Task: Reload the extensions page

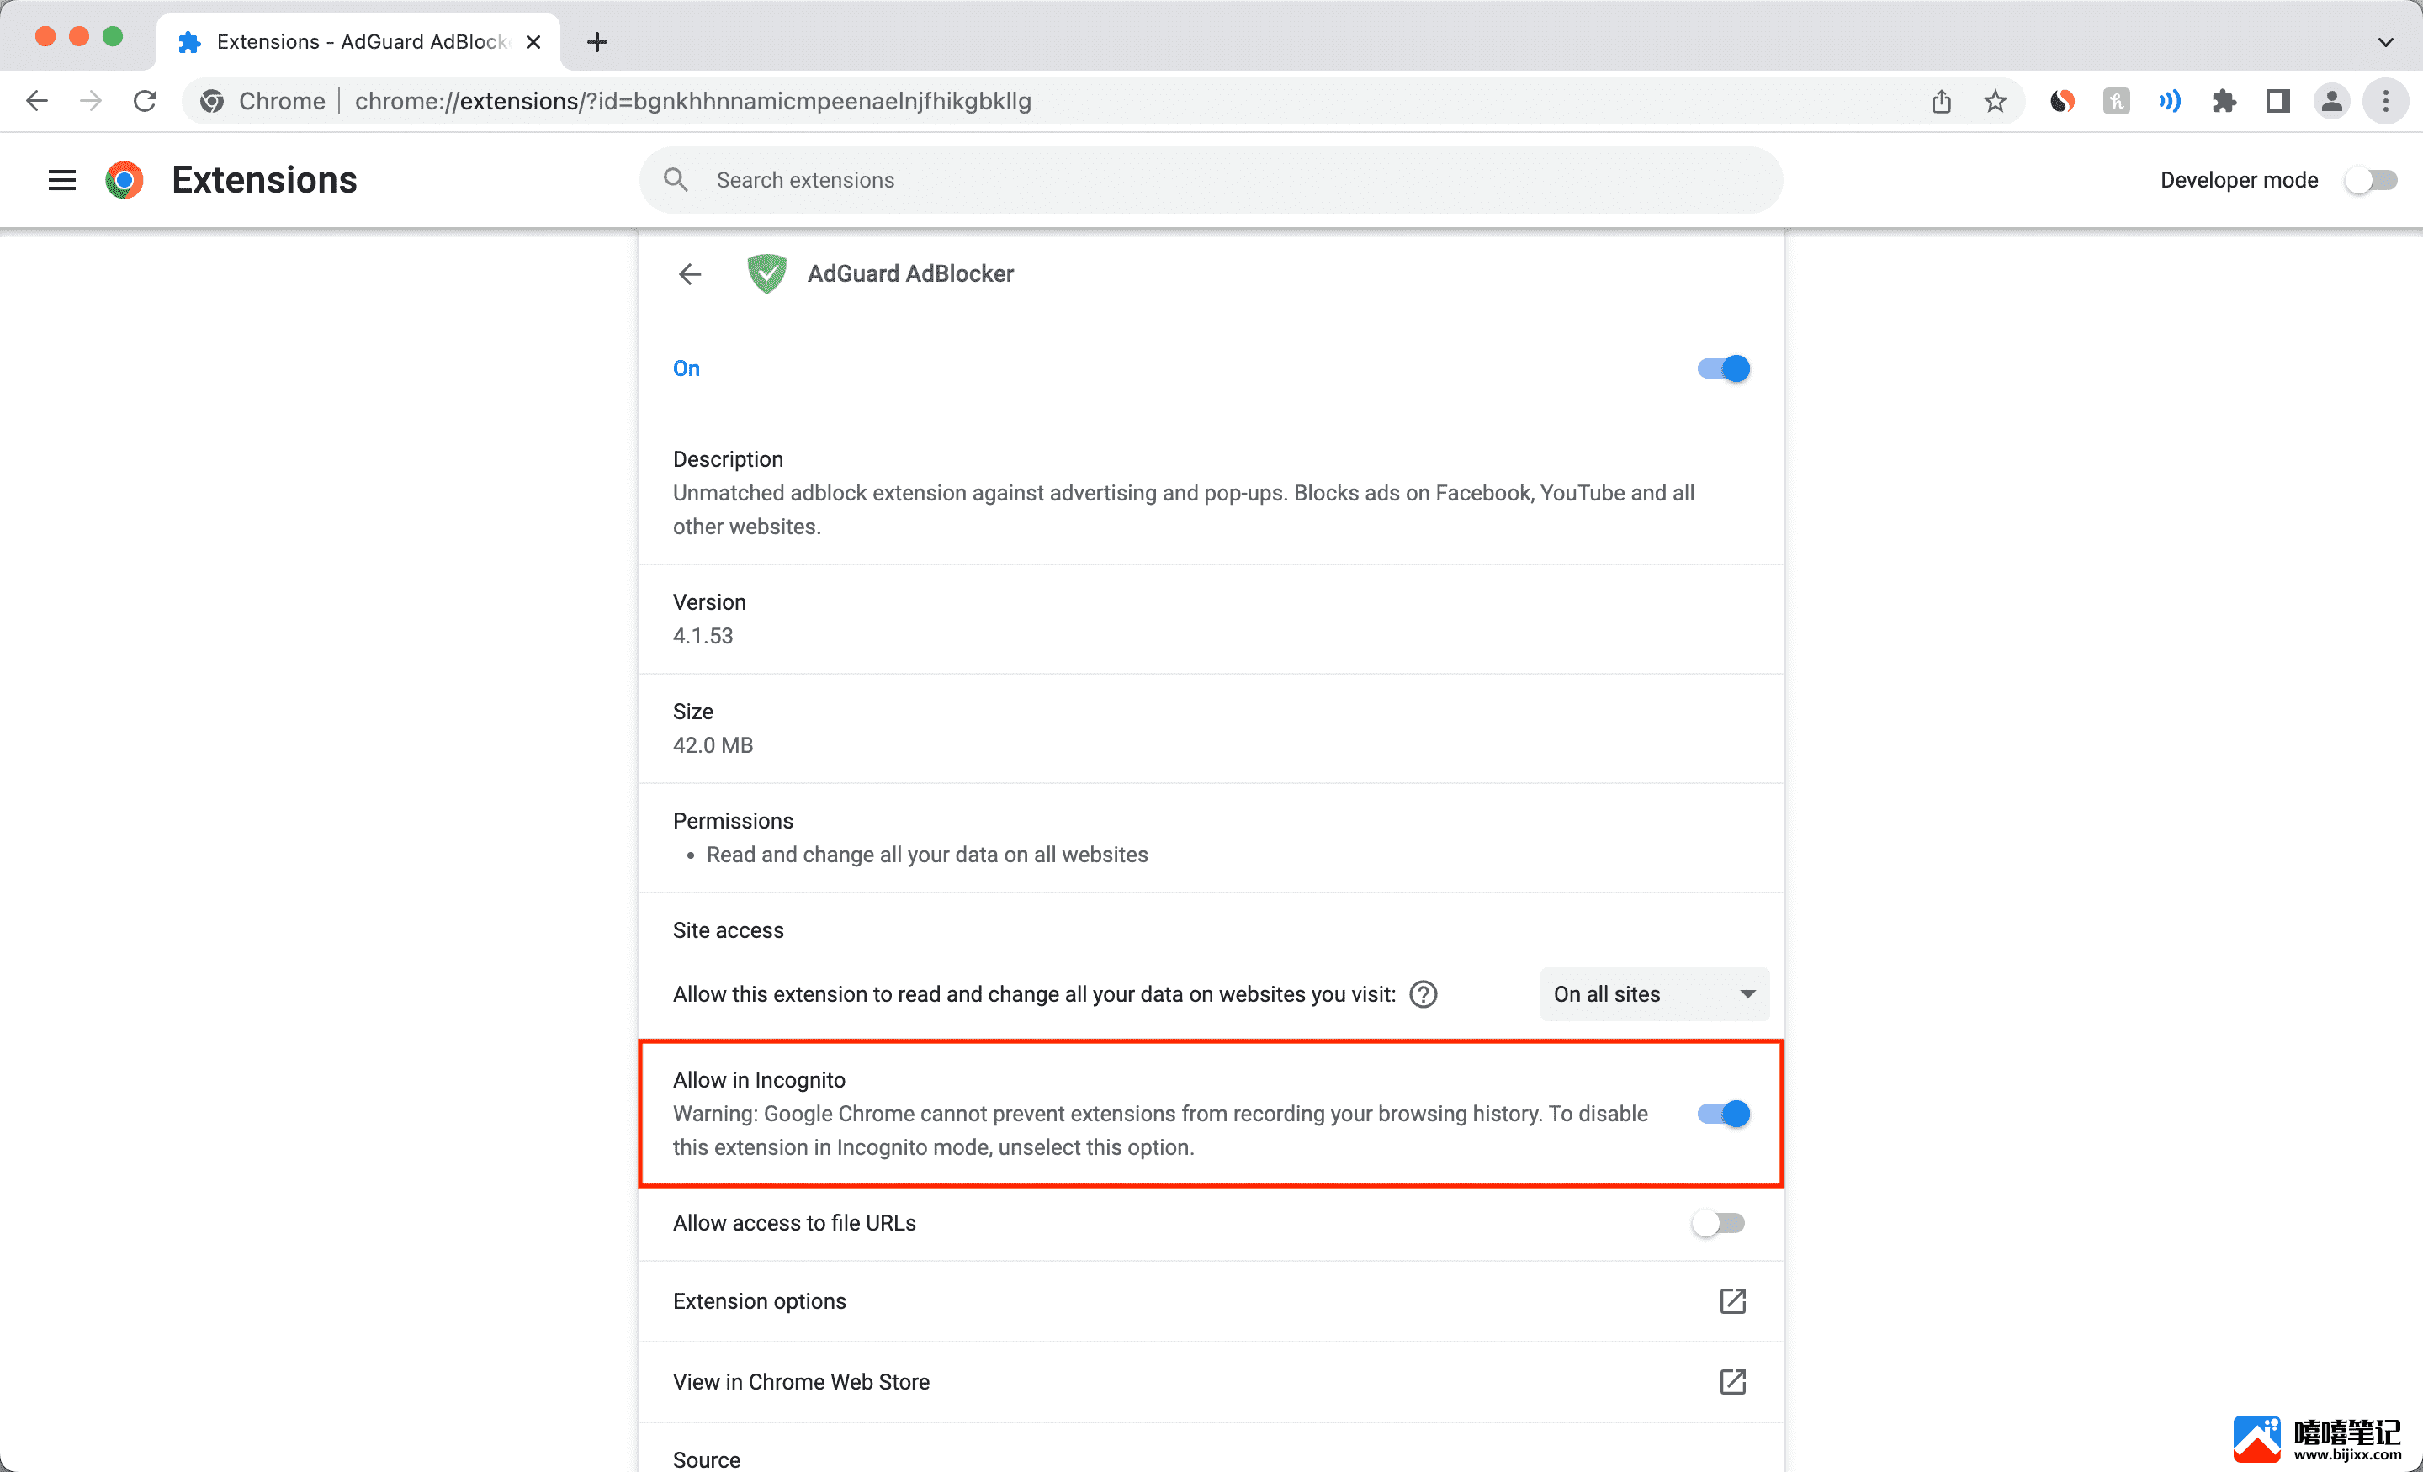Action: coord(145,100)
